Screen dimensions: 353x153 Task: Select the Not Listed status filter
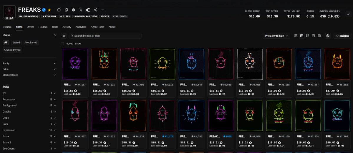pyautogui.click(x=31, y=42)
